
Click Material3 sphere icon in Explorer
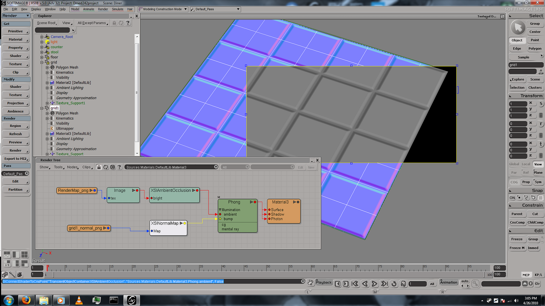click(52, 134)
